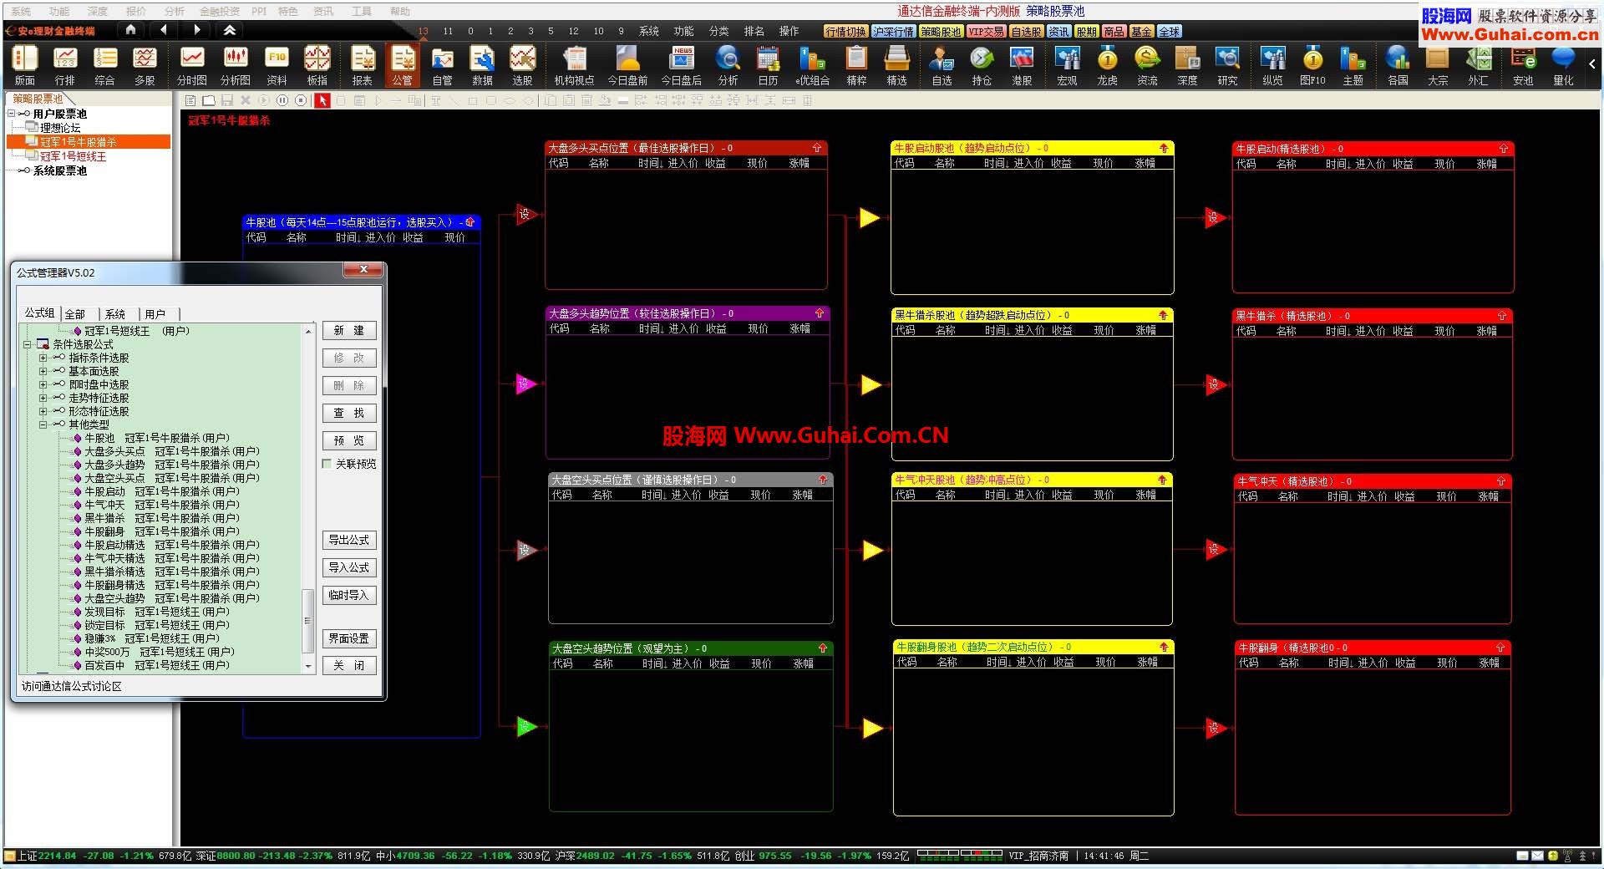Viewport: 1604px width, 869px height.
Task: Switch to the 用户 tab in formula manager
Action: coord(155,314)
